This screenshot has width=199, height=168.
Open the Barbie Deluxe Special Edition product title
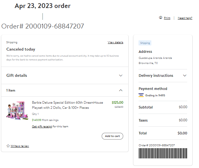68,105
